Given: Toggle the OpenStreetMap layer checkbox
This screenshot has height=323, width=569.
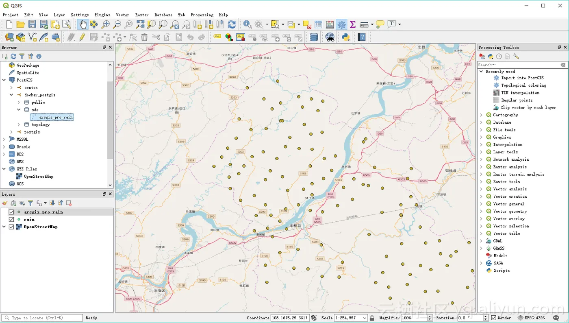Looking at the screenshot, I should coord(11,227).
